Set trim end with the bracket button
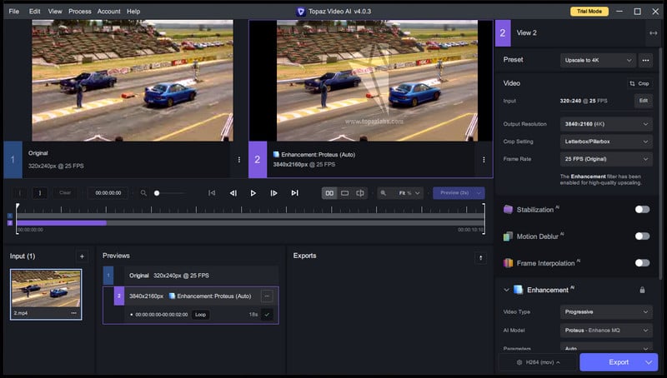The height and width of the screenshot is (378, 667). pyautogui.click(x=40, y=193)
